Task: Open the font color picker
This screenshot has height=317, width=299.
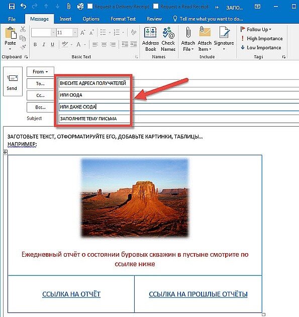Action: pos(85,45)
